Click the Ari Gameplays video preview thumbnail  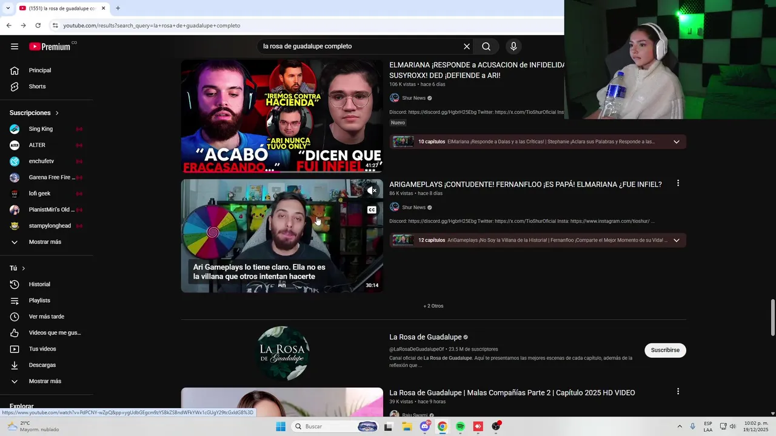282,236
